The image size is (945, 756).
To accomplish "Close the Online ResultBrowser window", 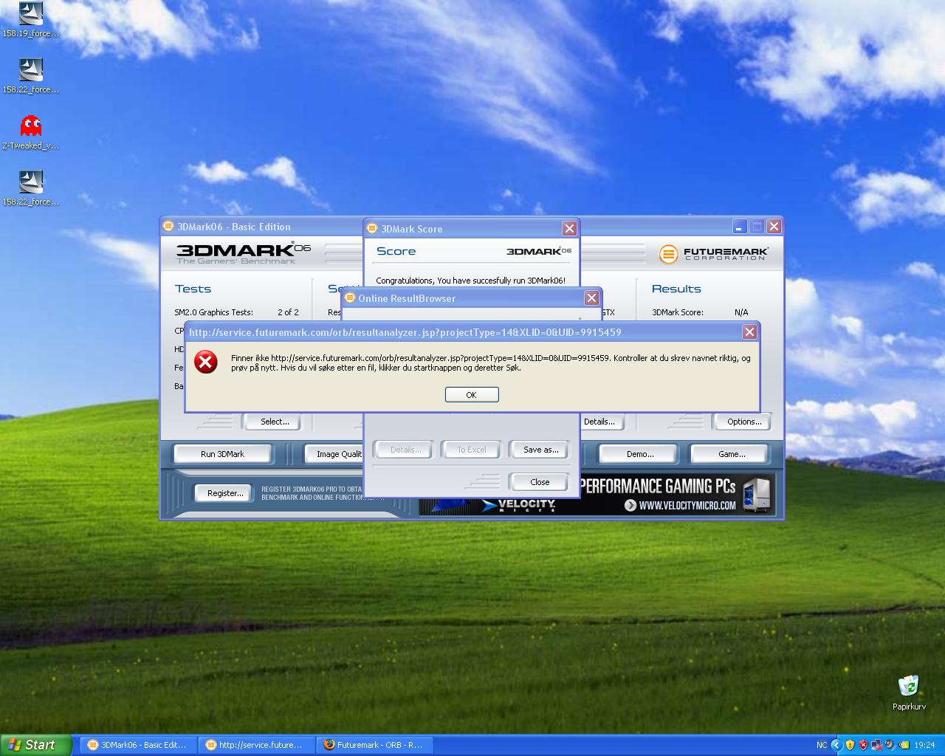I will [591, 298].
